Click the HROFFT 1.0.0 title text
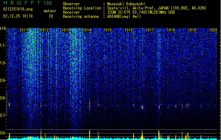This screenshot has height=140, width=221. [27, 3]
